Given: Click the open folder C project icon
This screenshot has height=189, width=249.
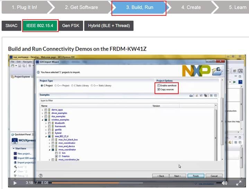Looking at the screenshot, I should [x=217, y=71].
